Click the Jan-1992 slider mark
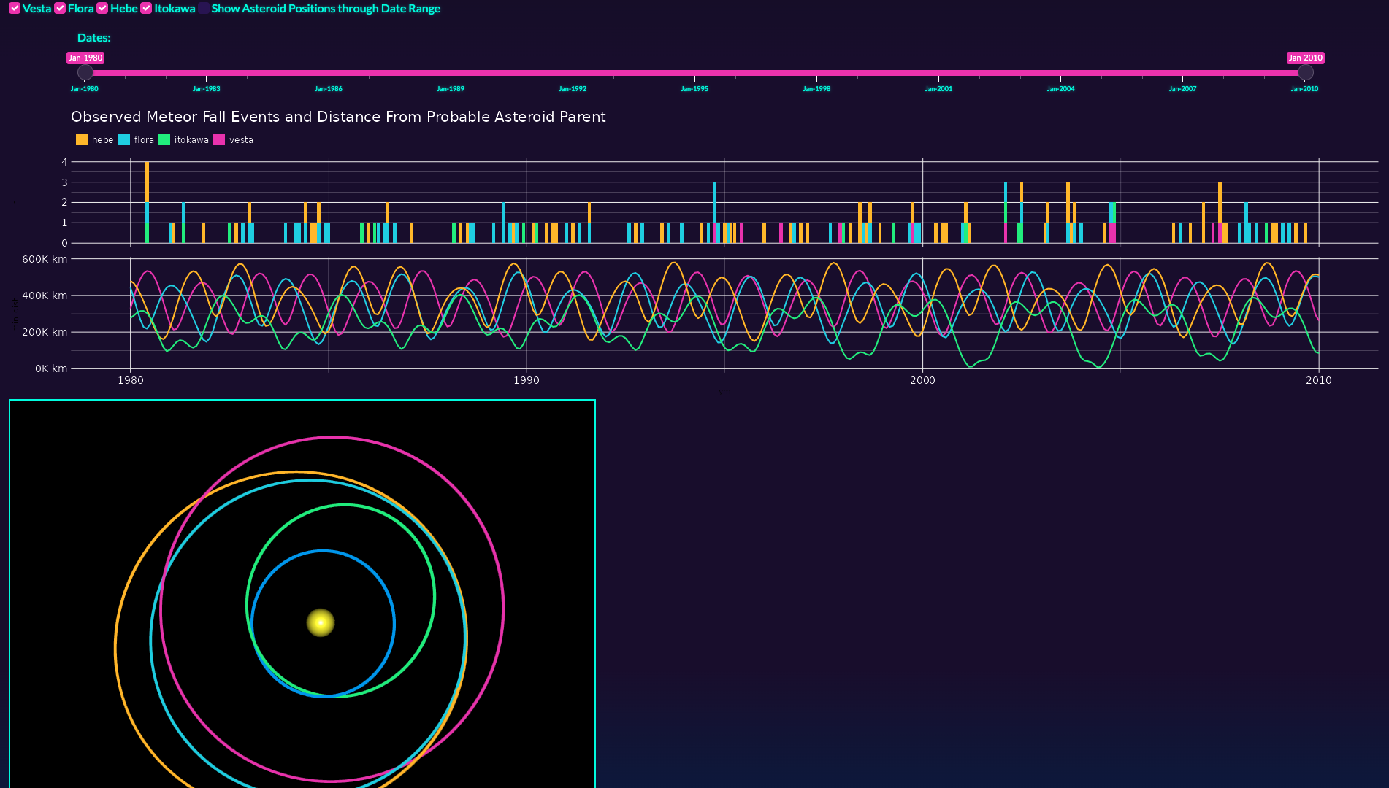The width and height of the screenshot is (1389, 788). tap(573, 88)
